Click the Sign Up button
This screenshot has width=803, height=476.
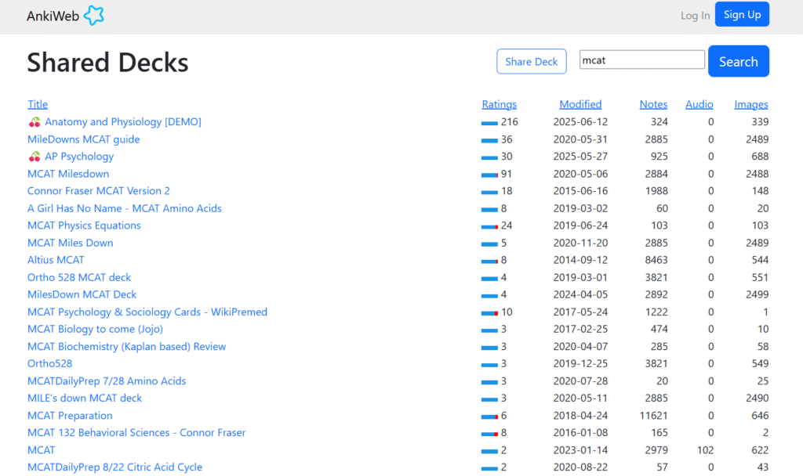tap(742, 14)
